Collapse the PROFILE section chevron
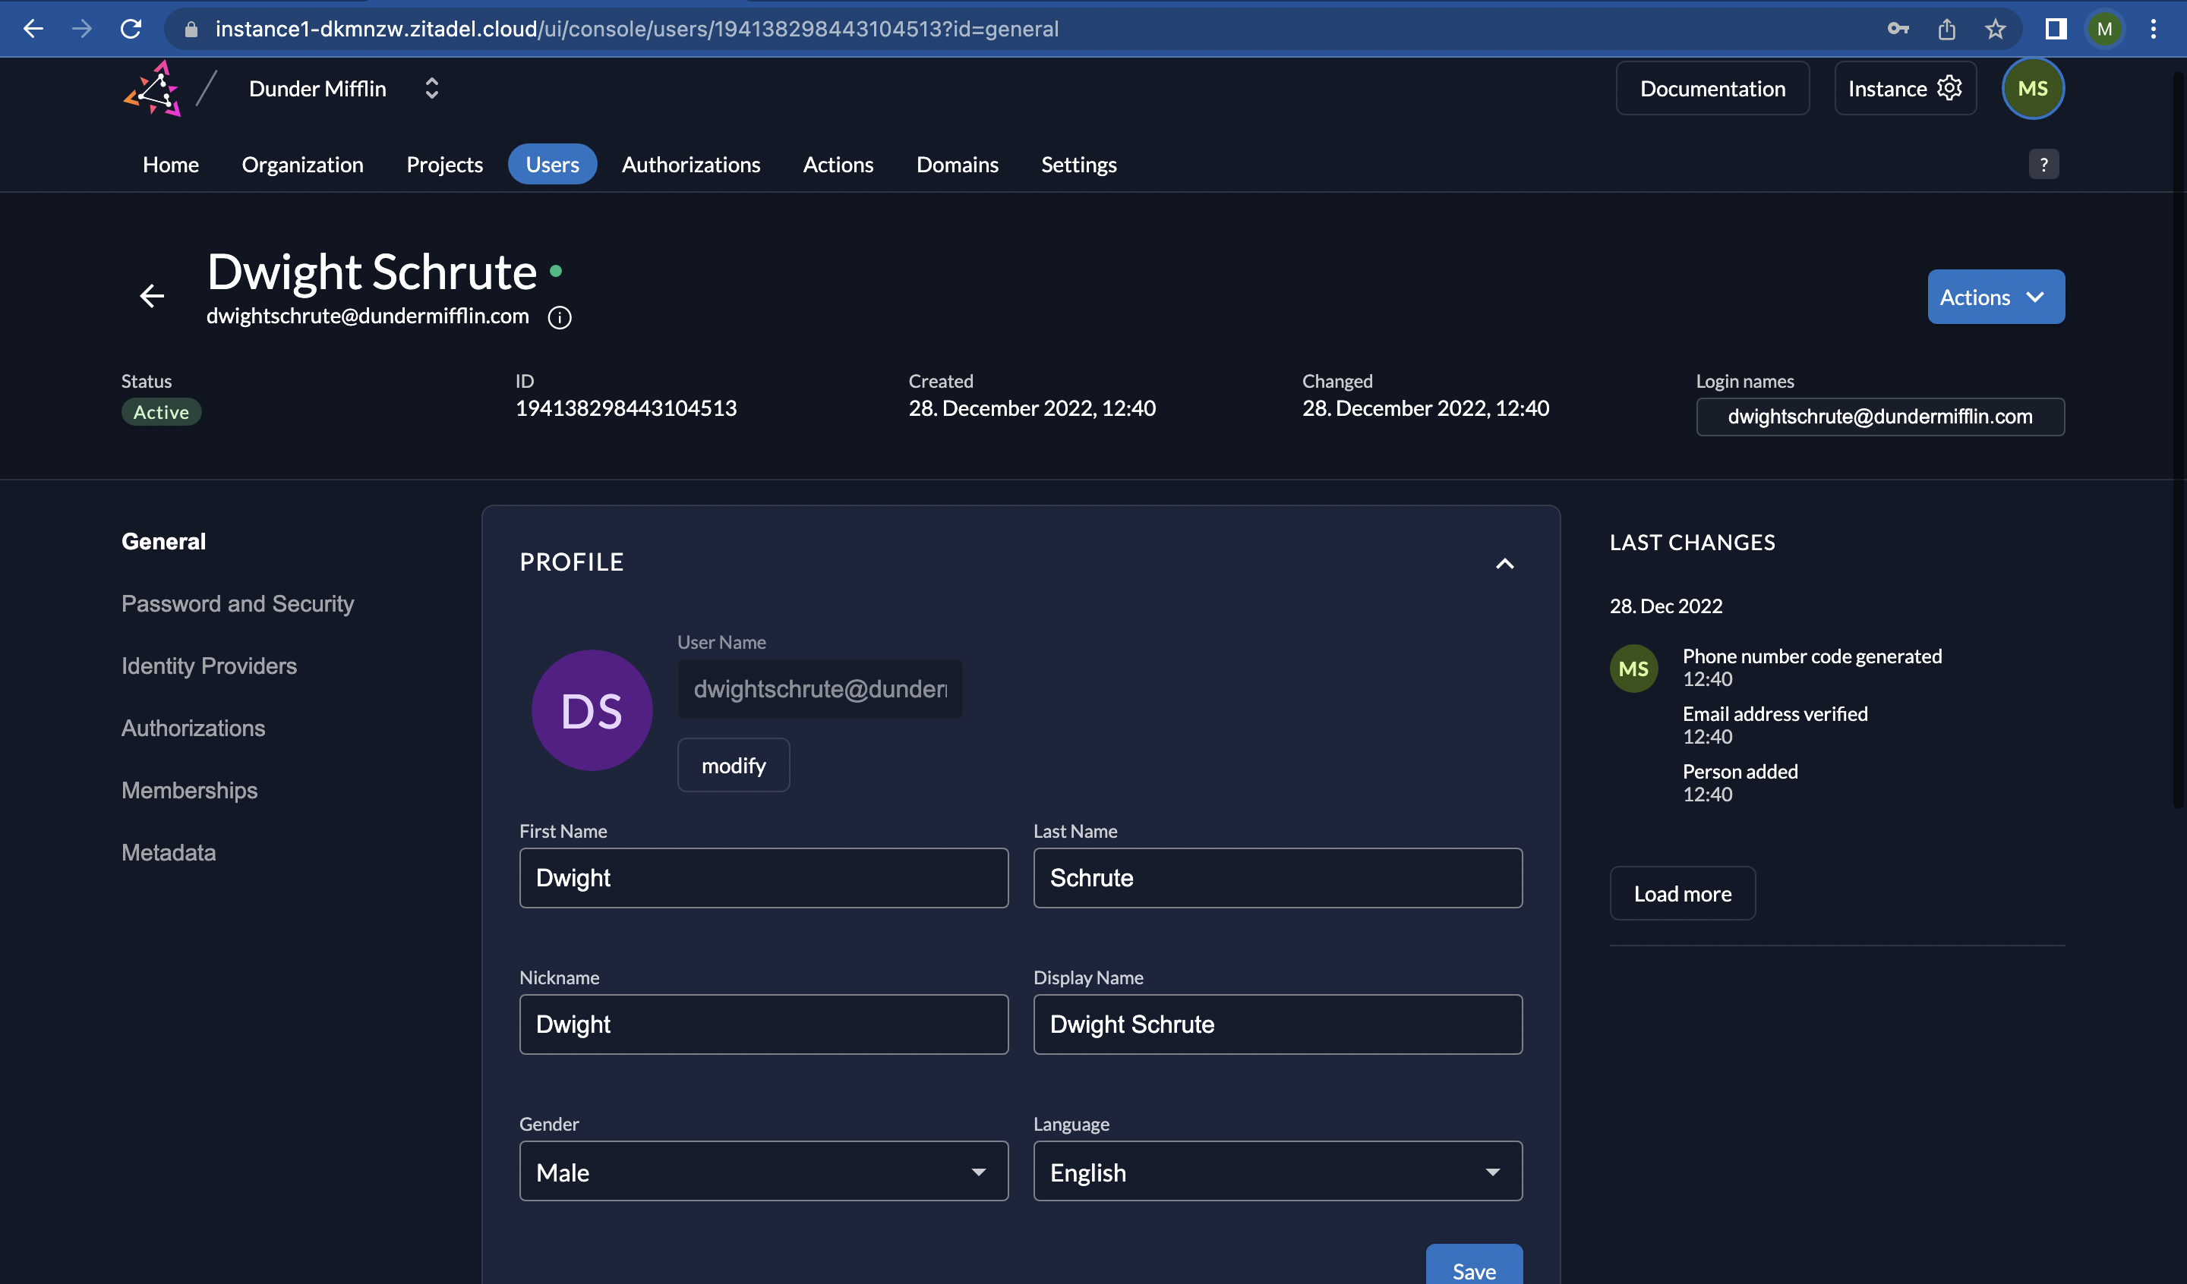 pyautogui.click(x=1504, y=564)
